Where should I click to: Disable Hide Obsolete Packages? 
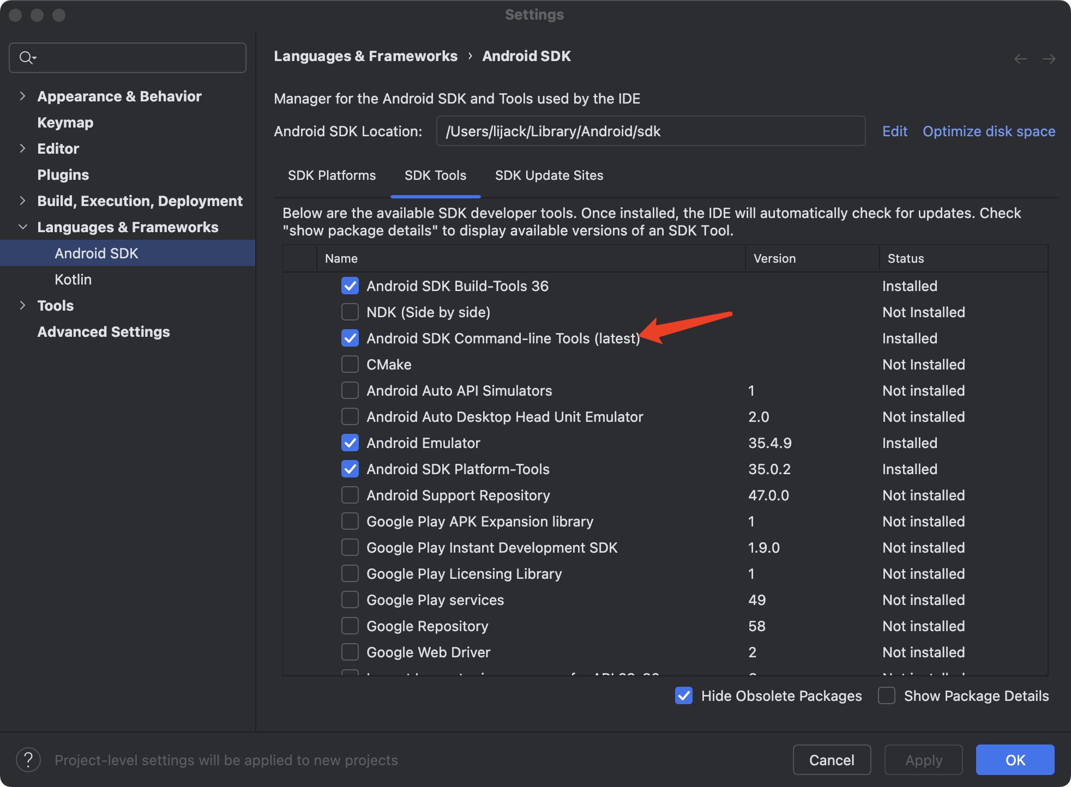pos(683,695)
